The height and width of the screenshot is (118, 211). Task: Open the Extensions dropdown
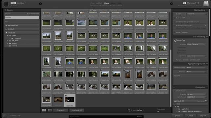coord(196,56)
